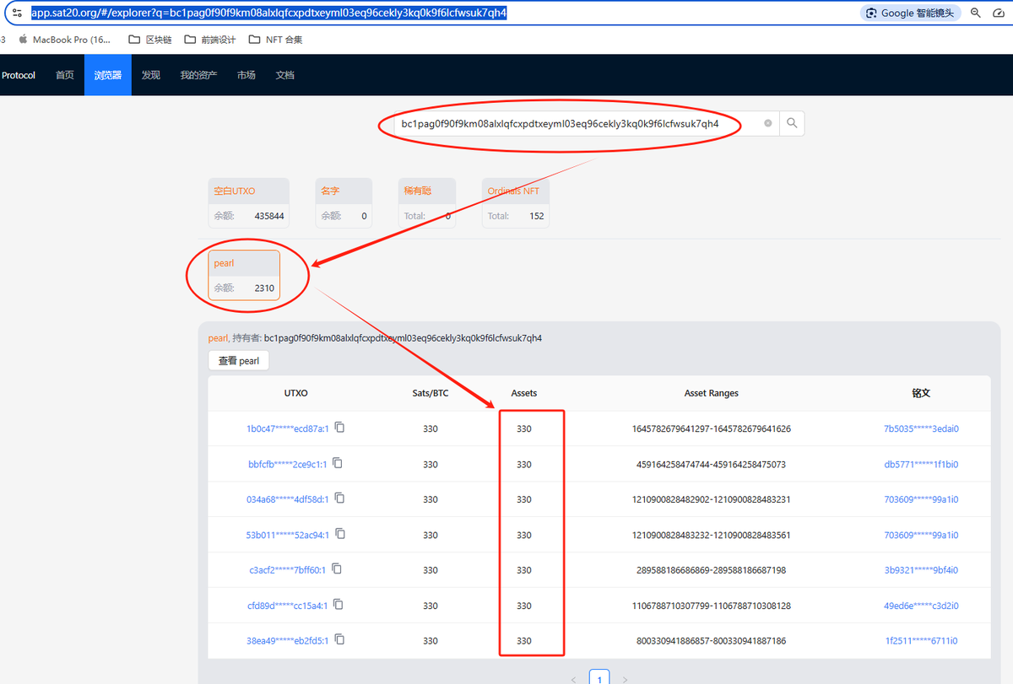Select the 稀有聪 card
This screenshot has height=684, width=1013.
click(427, 203)
